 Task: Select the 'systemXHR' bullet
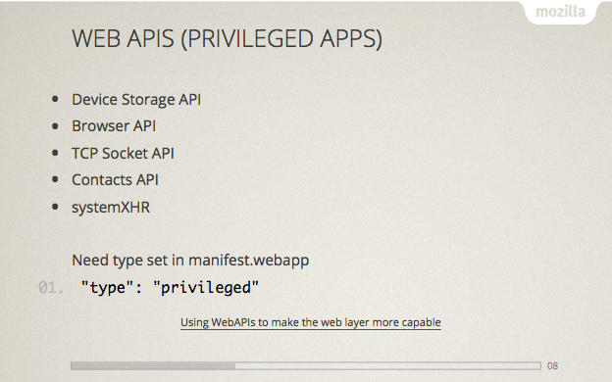pos(111,207)
